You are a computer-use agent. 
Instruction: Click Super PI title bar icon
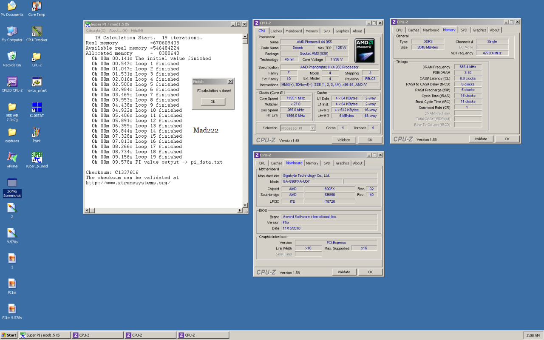coord(88,24)
